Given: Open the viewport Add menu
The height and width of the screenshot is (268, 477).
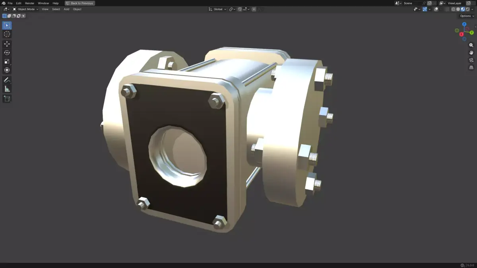Looking at the screenshot, I should coord(66,9).
